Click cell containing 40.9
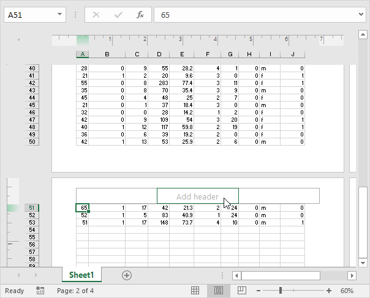The height and width of the screenshot is (298, 370). [182, 215]
